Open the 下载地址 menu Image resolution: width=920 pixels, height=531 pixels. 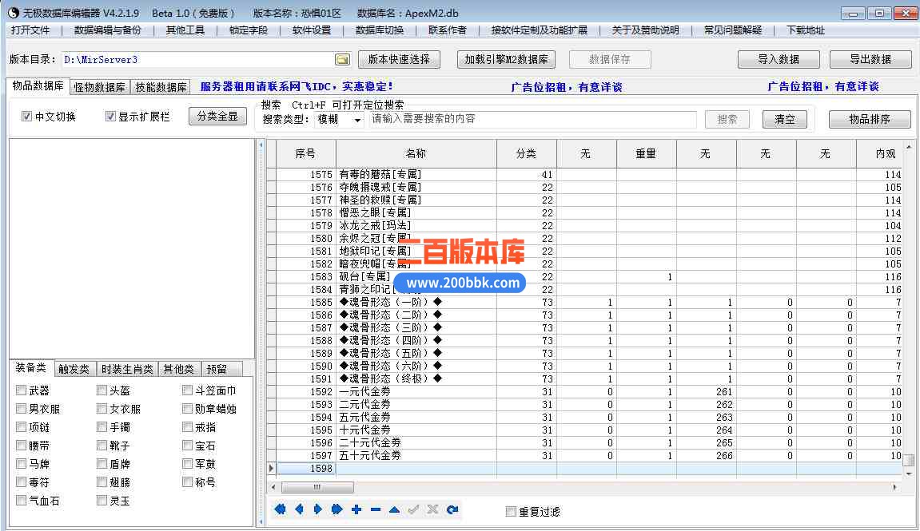[806, 30]
